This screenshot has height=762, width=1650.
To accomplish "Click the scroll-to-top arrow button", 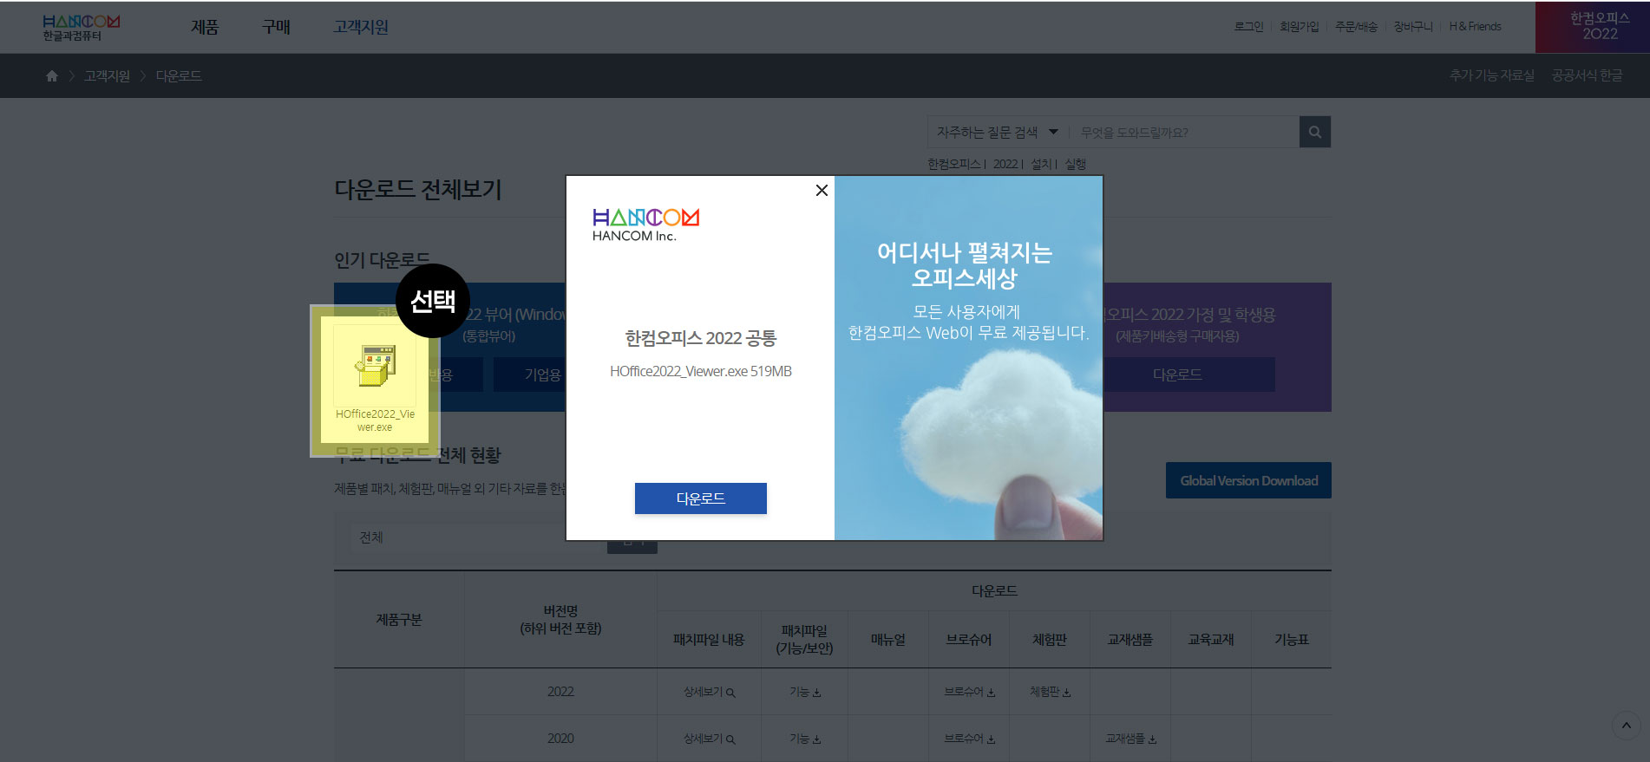I will point(1627,726).
